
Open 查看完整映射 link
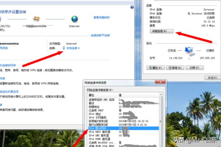click(x=102, y=17)
